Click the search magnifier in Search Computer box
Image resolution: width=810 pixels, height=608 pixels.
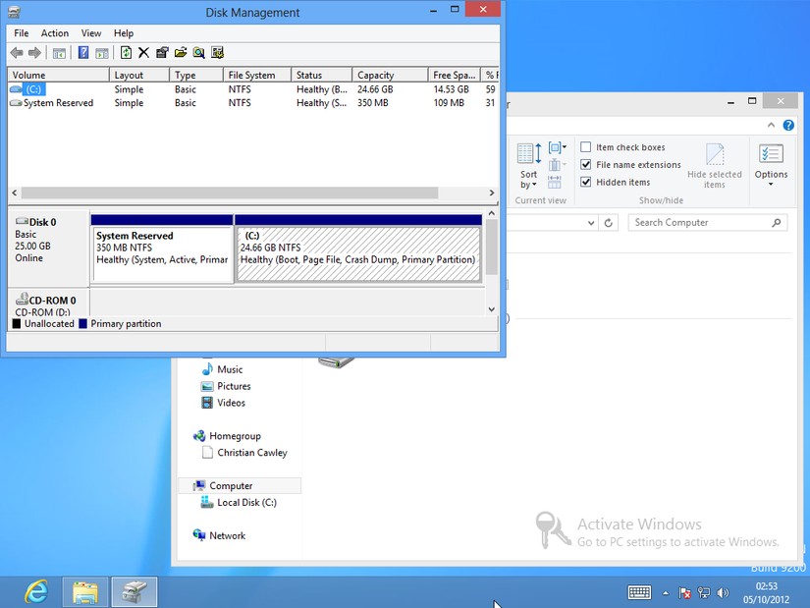coord(776,223)
